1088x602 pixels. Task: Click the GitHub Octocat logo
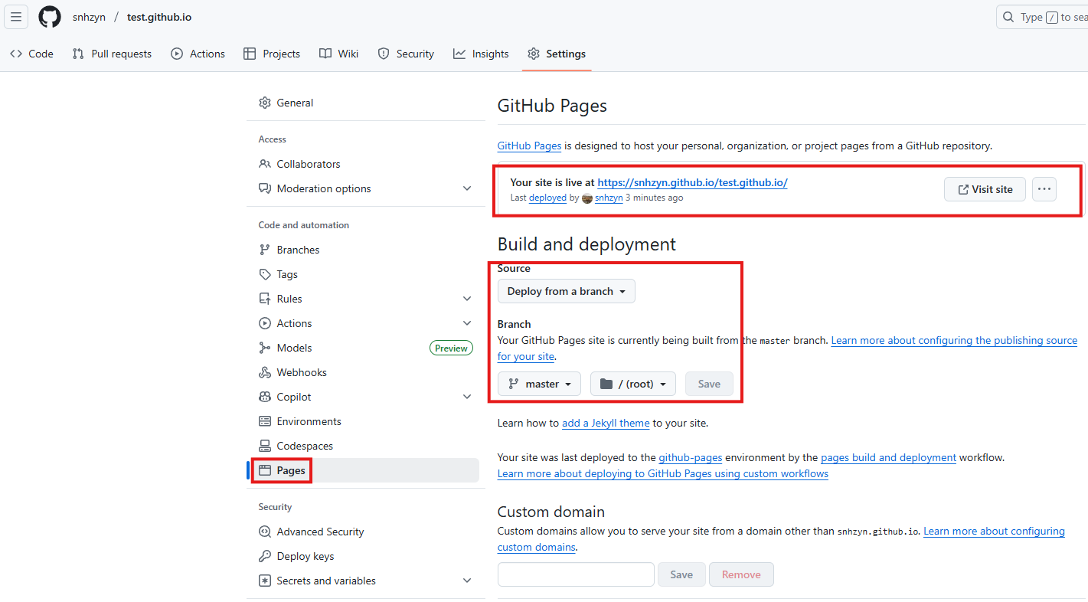pos(50,17)
